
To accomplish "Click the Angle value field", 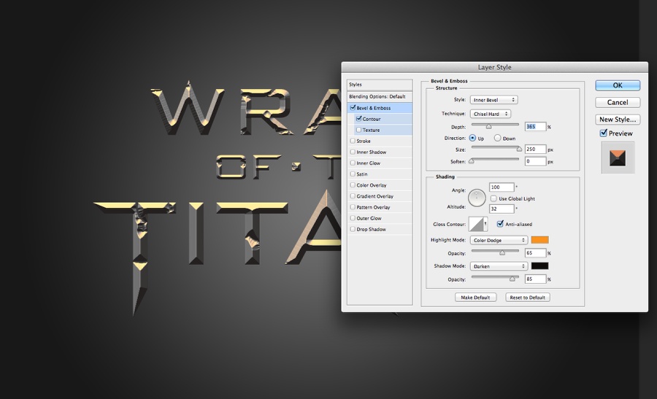I will pos(502,187).
